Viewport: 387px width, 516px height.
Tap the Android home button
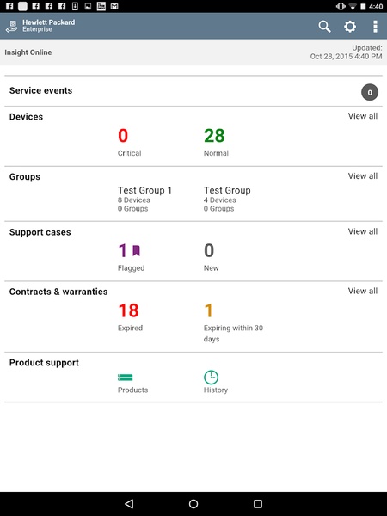click(193, 503)
